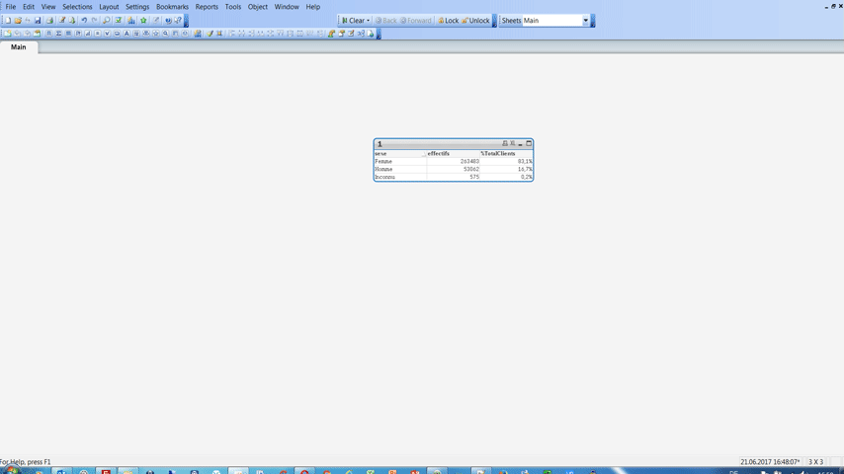Click the Unlock selections button
Image resolution: width=844 pixels, height=474 pixels.
click(475, 21)
